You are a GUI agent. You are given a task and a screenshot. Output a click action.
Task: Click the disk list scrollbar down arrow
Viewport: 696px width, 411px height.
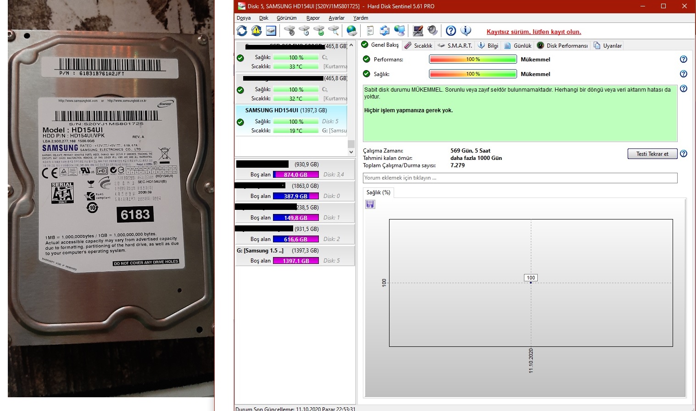coord(351,152)
